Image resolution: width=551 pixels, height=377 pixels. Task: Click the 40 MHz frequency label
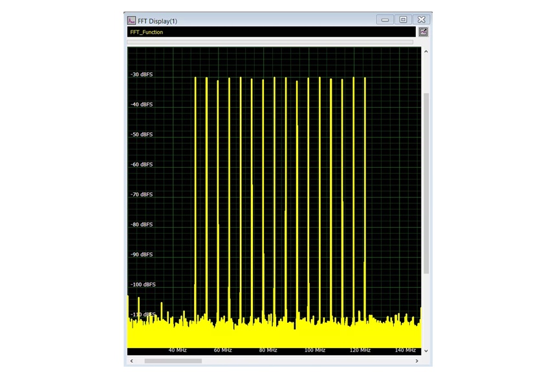pos(177,350)
